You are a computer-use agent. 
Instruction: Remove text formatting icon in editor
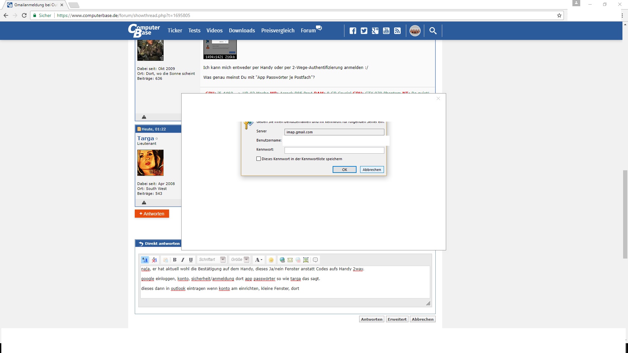(154, 260)
